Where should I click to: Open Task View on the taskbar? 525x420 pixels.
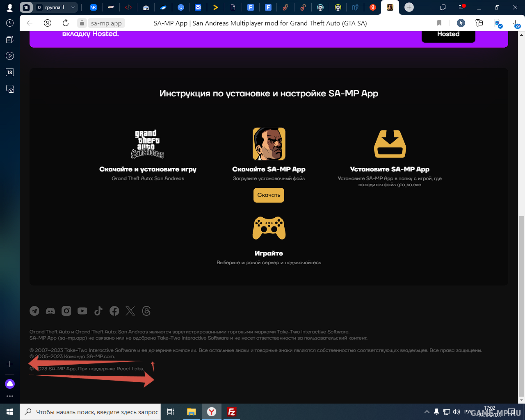171,412
